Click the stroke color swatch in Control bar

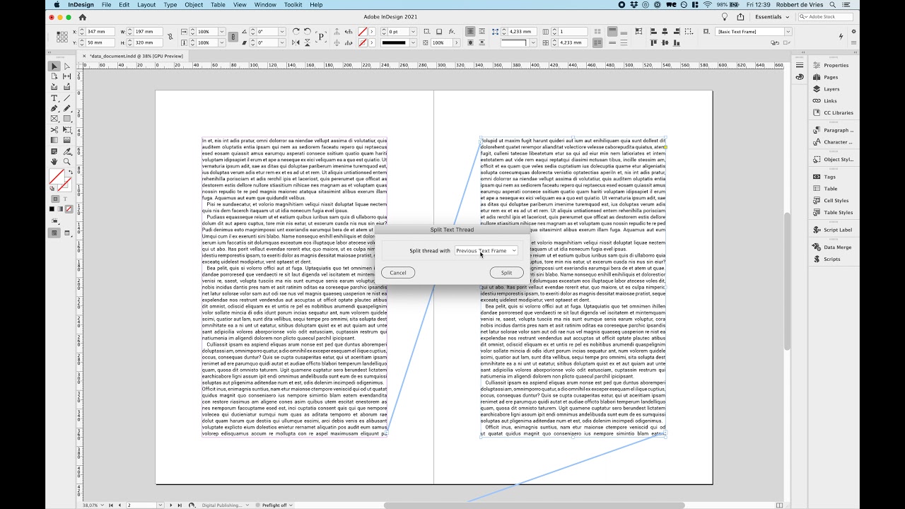[x=362, y=42]
